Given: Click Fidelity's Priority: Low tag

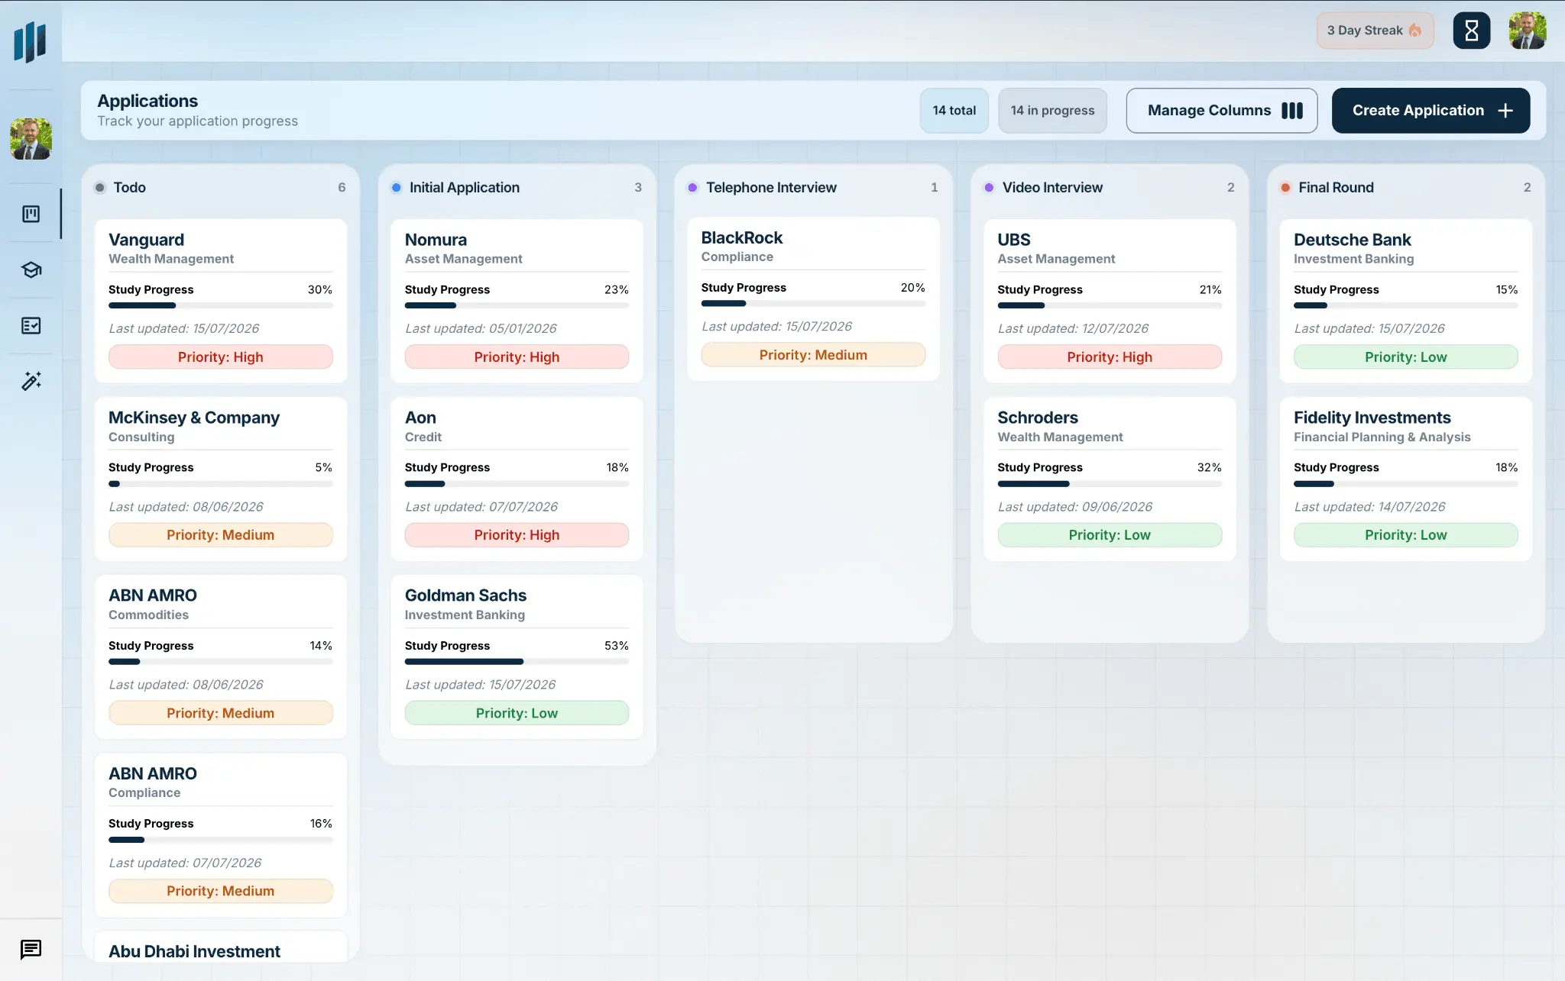Looking at the screenshot, I should click(x=1406, y=534).
